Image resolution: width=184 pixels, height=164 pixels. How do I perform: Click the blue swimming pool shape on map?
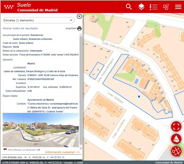coord(136,81)
